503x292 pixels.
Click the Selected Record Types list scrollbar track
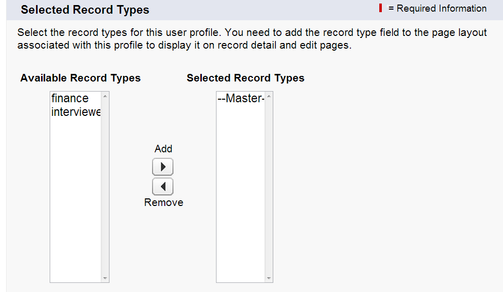pyautogui.click(x=269, y=187)
